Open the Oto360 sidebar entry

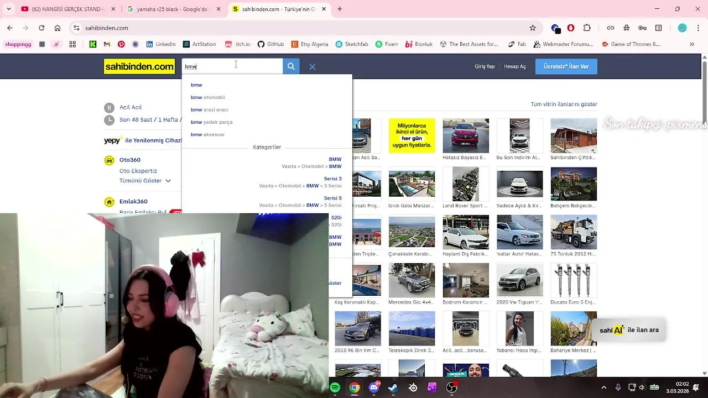tap(130, 160)
